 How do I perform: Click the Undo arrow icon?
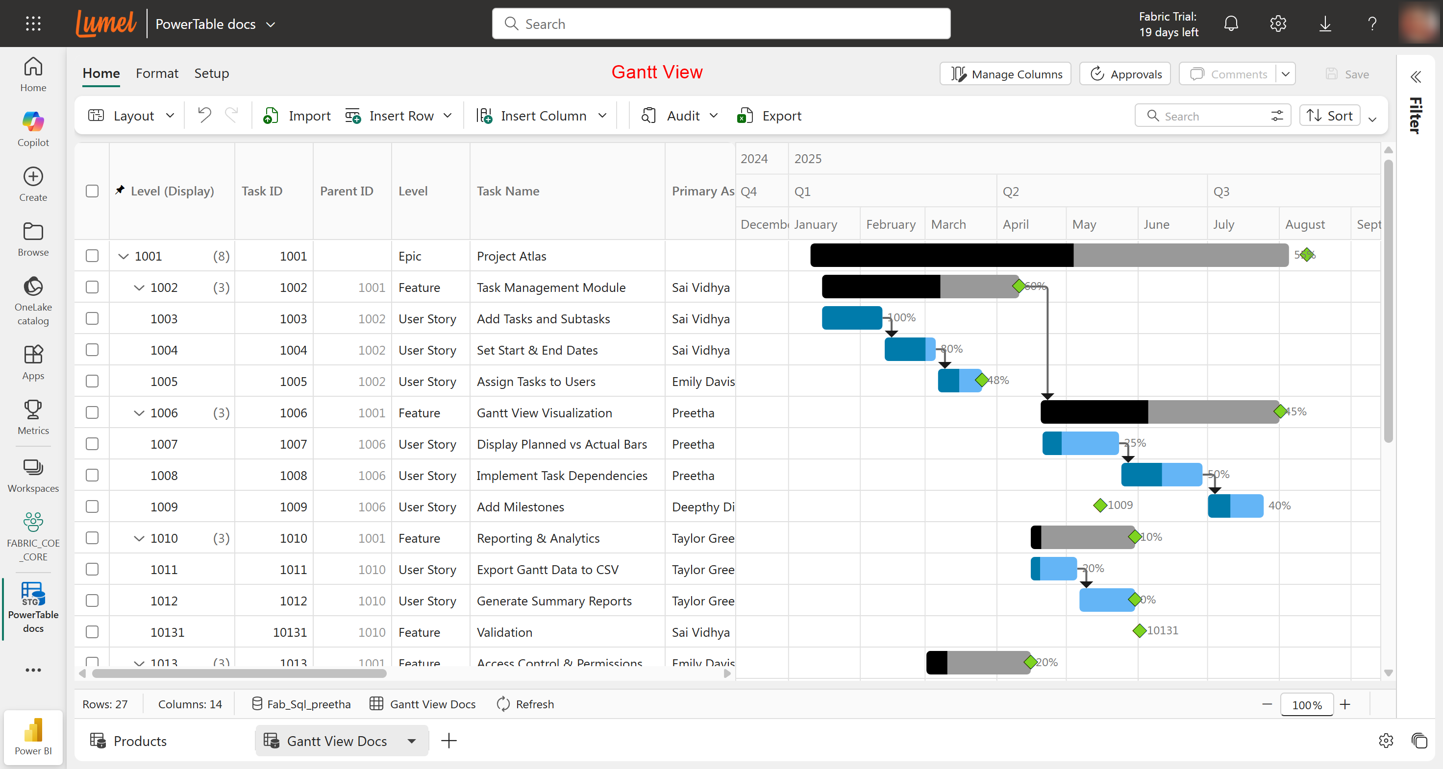coord(204,115)
